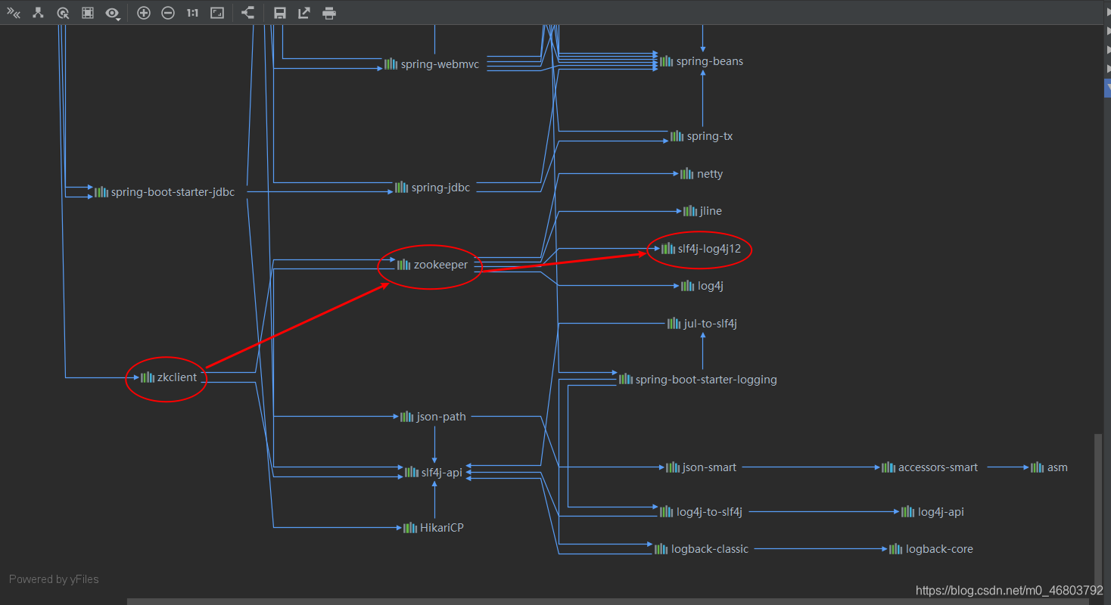
Task: Select the spring-boot-starter-jdbc node
Action: click(x=165, y=192)
